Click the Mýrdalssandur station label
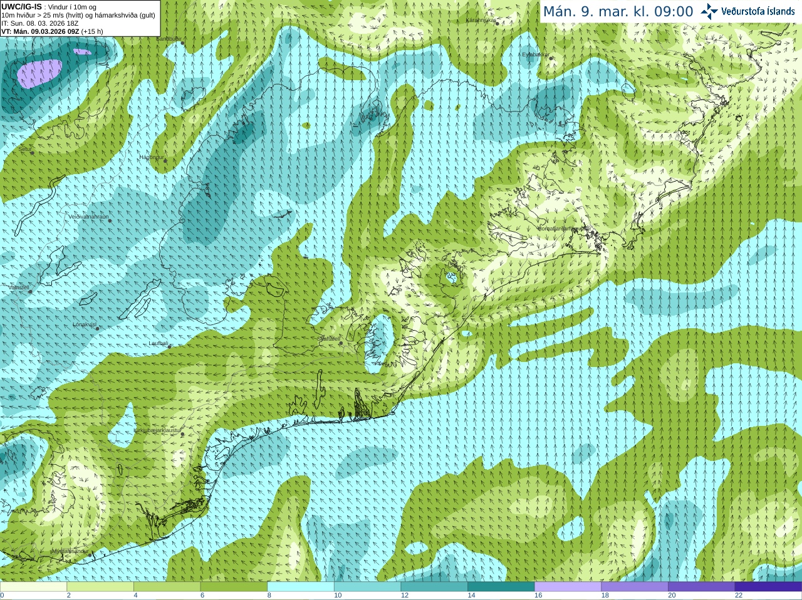The height and width of the screenshot is (600, 802). 70,551
